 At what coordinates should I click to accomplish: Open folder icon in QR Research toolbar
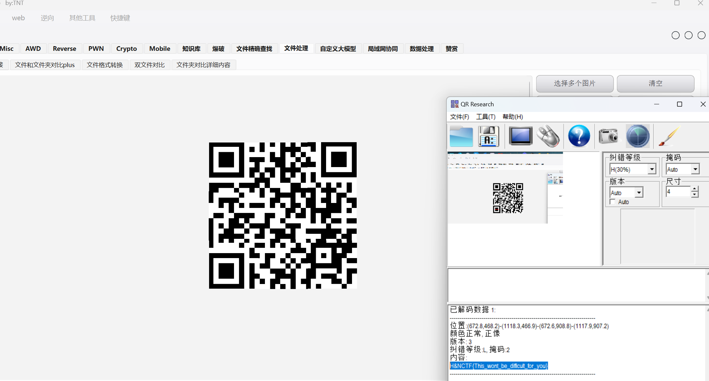click(461, 136)
